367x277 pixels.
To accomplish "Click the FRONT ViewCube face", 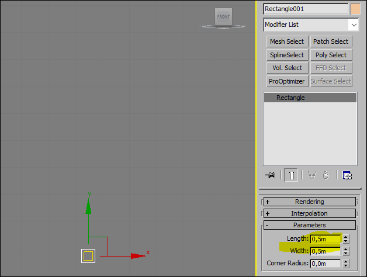I will (223, 16).
